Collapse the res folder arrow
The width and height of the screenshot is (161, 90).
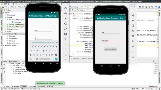(6, 31)
